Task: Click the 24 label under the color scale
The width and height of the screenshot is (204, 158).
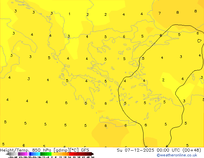Action: coord(70,157)
